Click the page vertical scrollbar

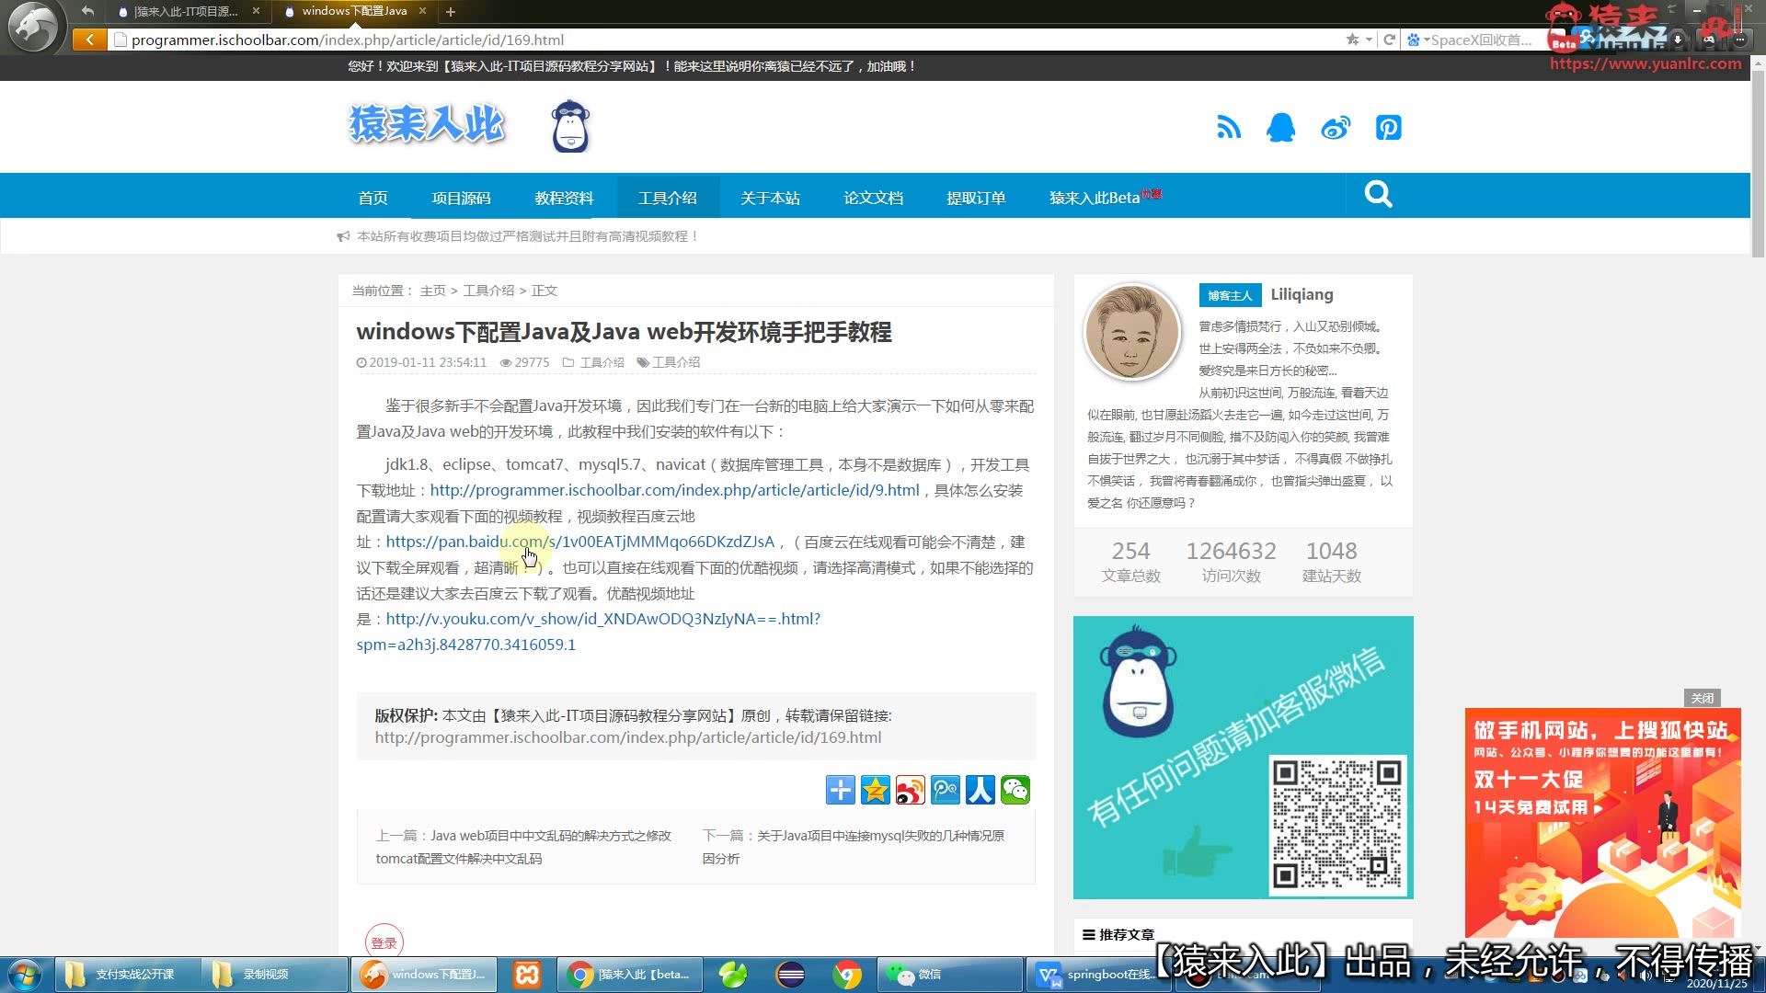[x=1758, y=165]
